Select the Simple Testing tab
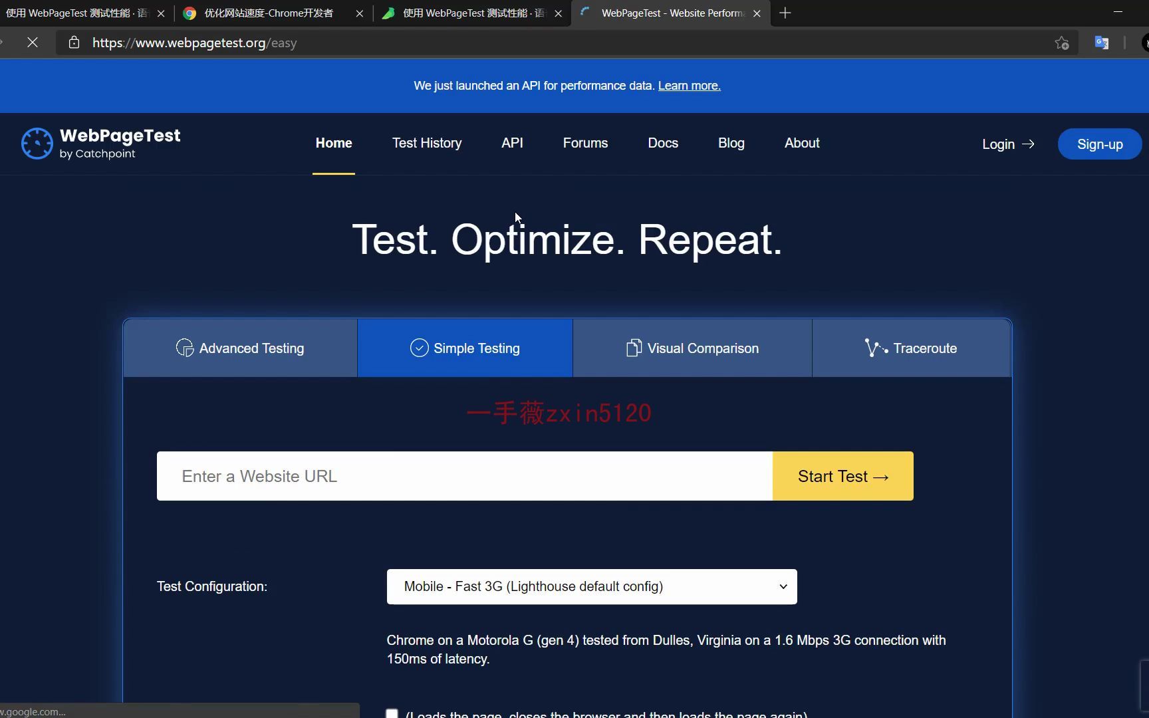The width and height of the screenshot is (1149, 718). point(465,348)
